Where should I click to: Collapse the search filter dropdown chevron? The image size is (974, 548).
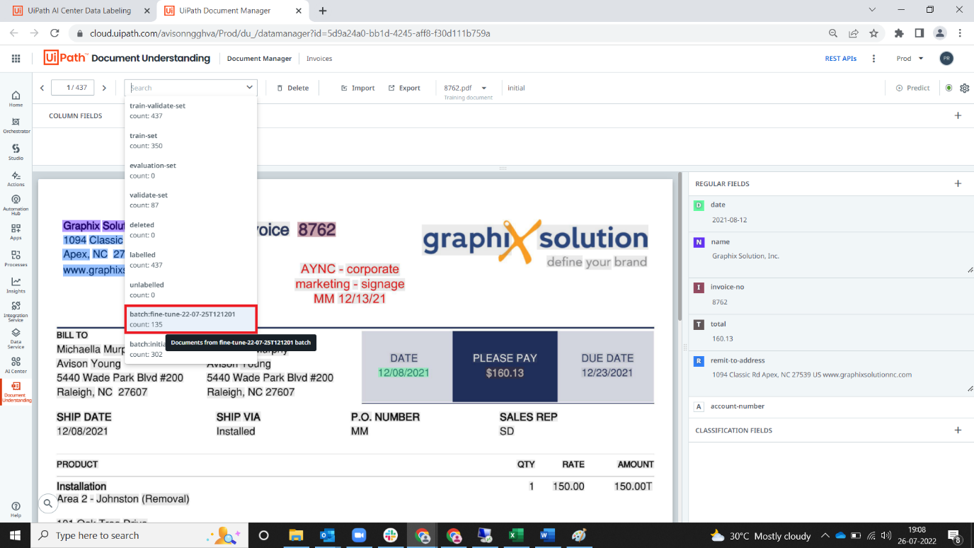point(249,88)
